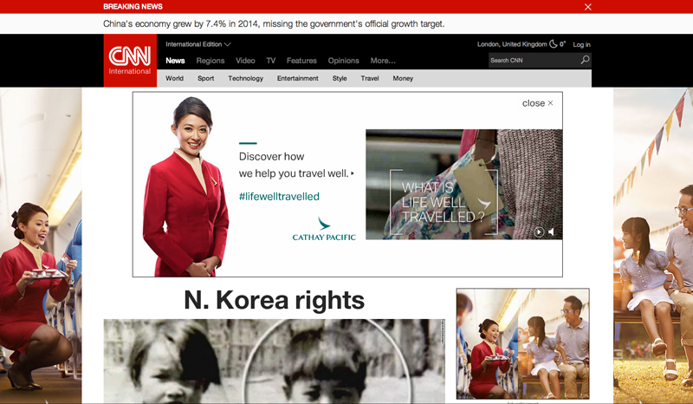The image size is (693, 404).
Task: Mute the ad video sound
Action: 552,231
